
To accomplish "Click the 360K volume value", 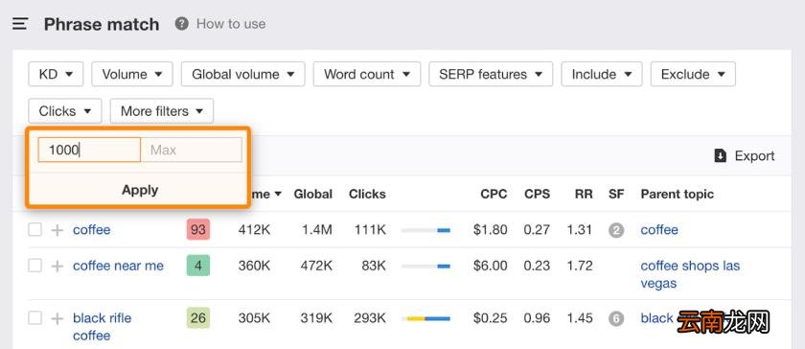I will pyautogui.click(x=254, y=266).
